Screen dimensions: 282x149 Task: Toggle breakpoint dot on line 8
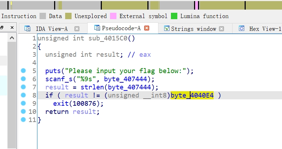23,95
